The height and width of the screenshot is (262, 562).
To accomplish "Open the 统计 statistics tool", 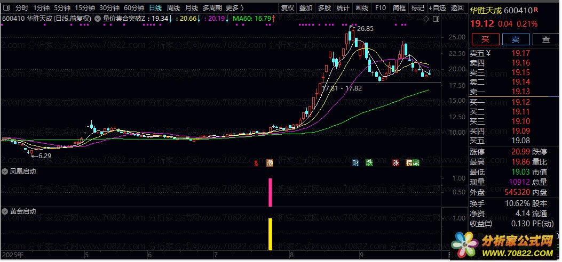I will pos(343,7).
